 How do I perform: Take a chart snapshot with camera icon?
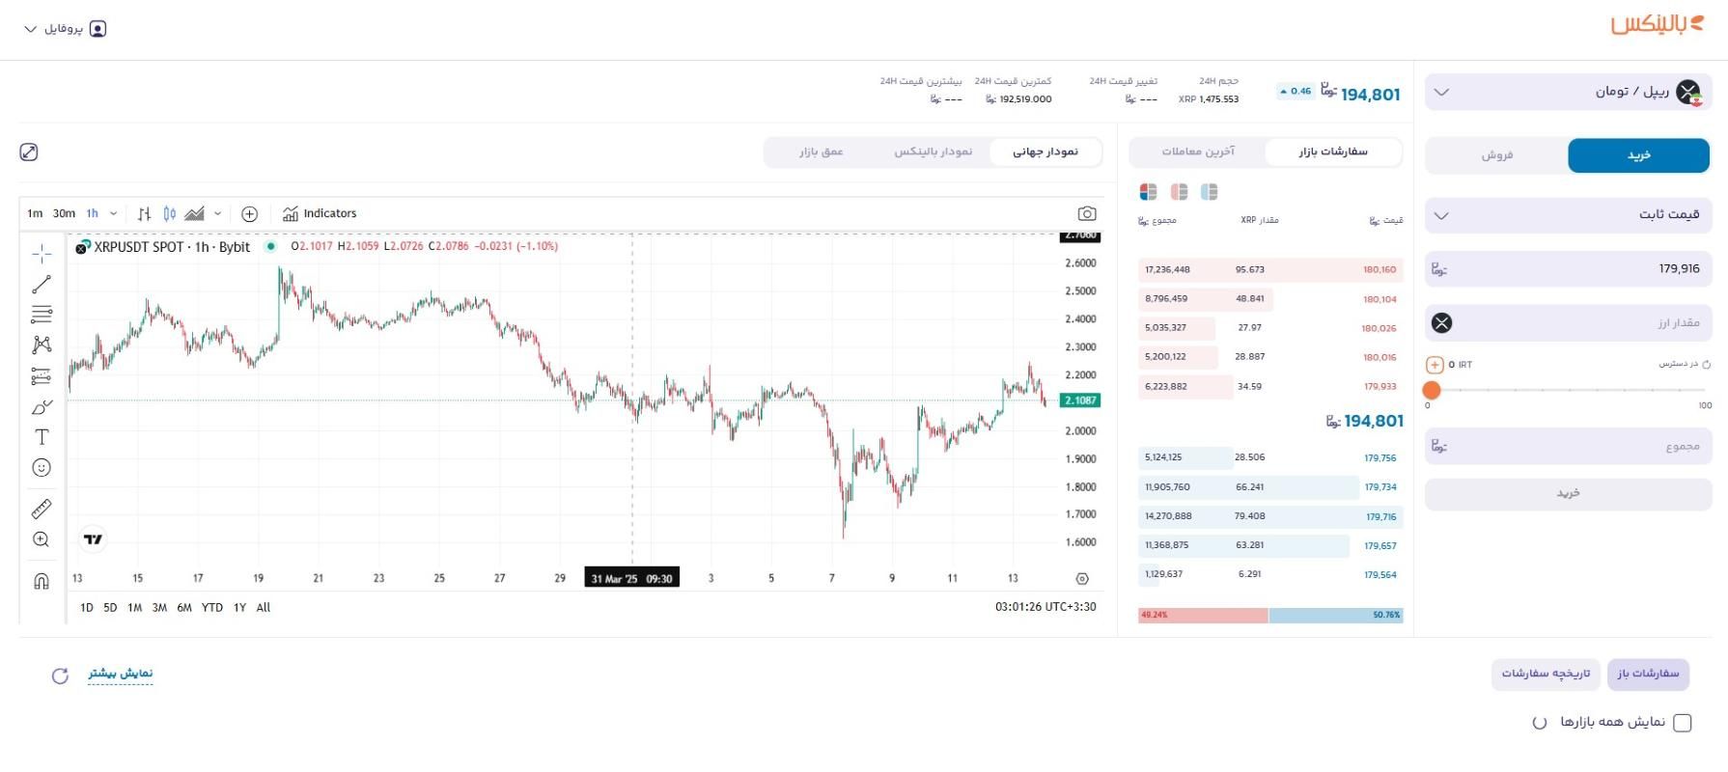point(1087,213)
